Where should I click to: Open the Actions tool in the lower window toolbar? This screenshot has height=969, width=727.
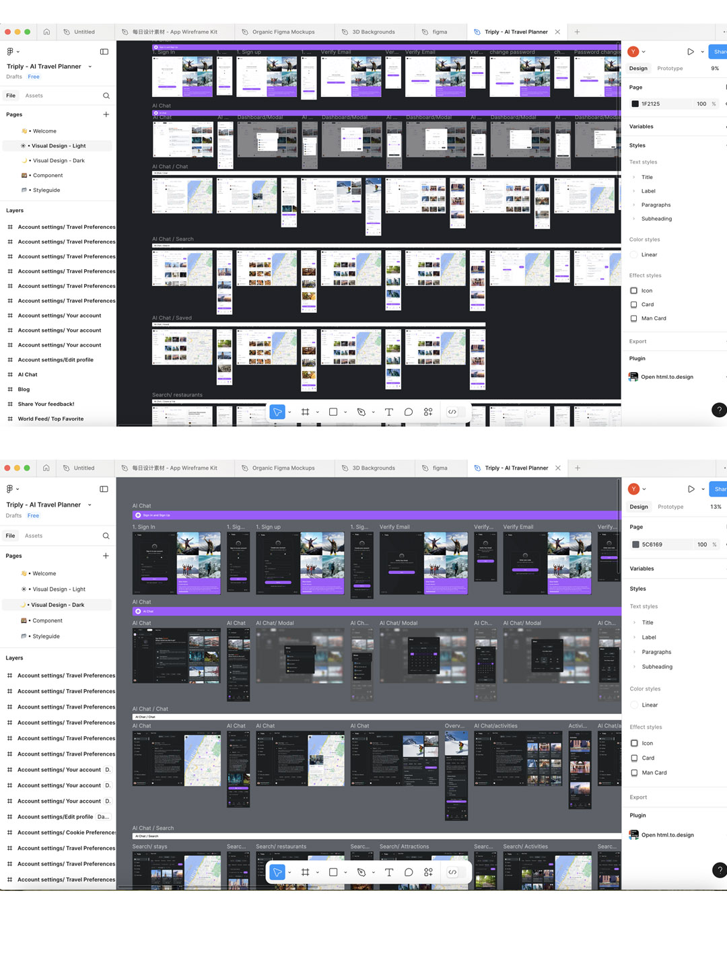(x=428, y=872)
